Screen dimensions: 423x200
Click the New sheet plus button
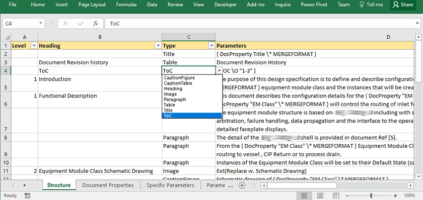[x=242, y=185]
